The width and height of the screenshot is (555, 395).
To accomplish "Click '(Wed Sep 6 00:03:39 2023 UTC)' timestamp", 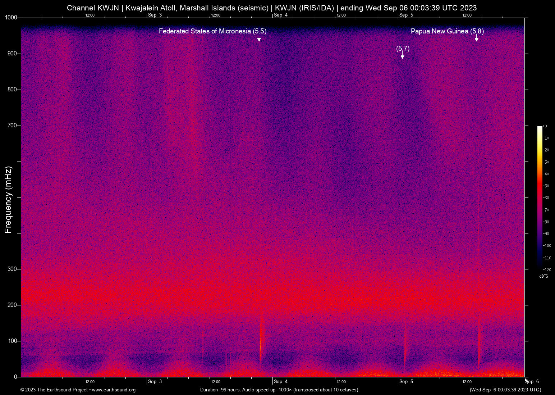I will click(x=505, y=390).
